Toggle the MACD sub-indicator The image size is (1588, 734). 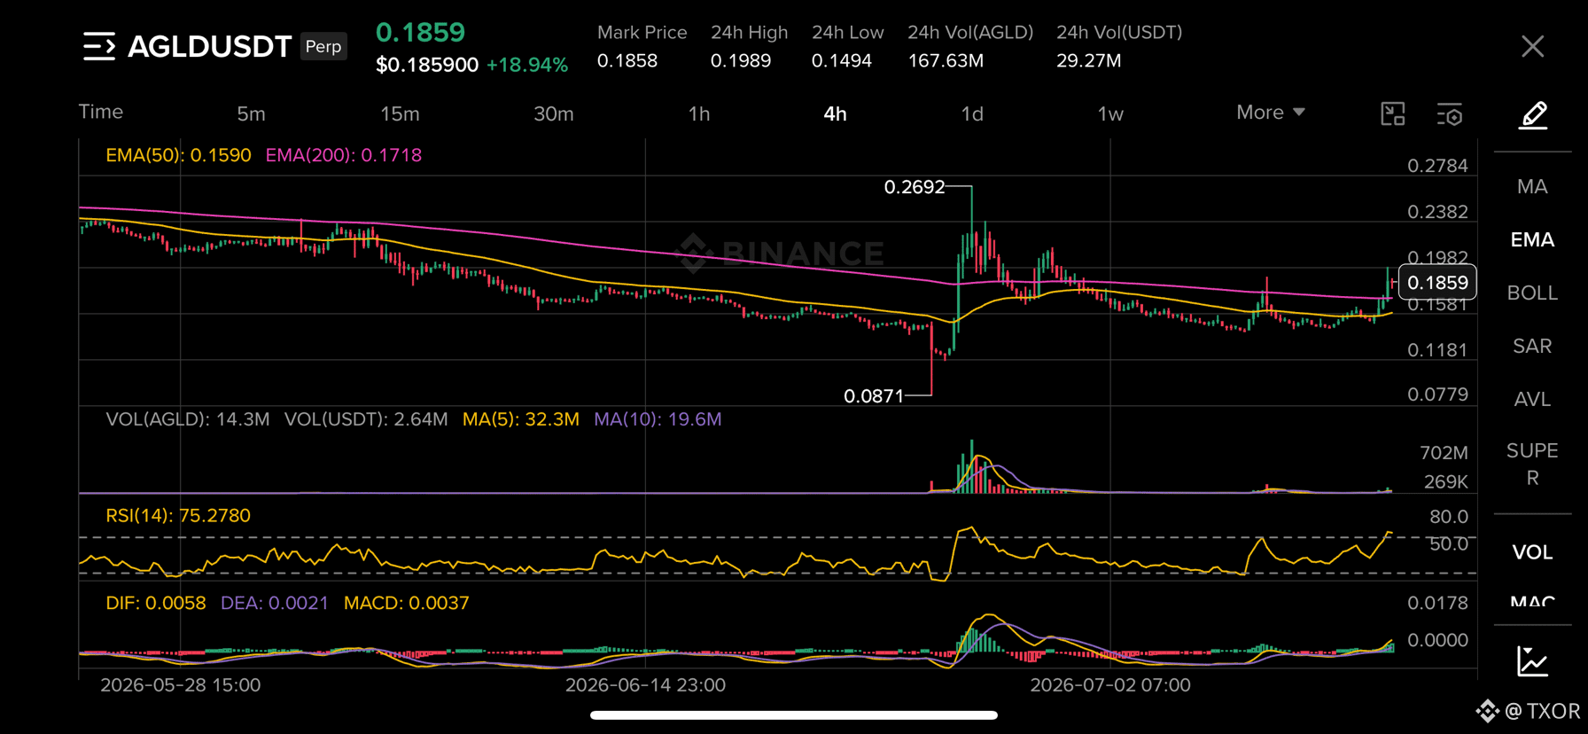1532,600
